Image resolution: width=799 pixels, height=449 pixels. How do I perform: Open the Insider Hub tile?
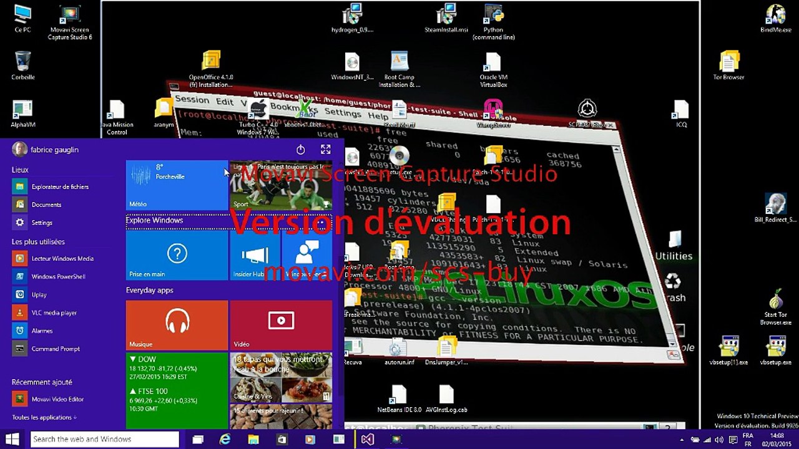coord(255,254)
